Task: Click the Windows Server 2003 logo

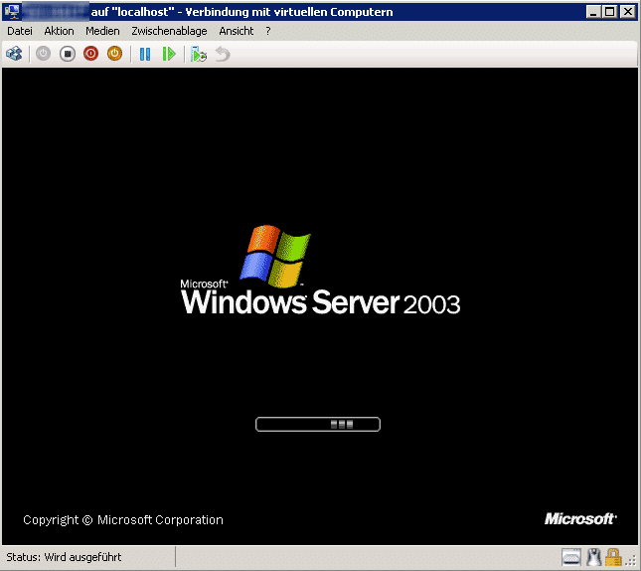Action: [x=320, y=271]
